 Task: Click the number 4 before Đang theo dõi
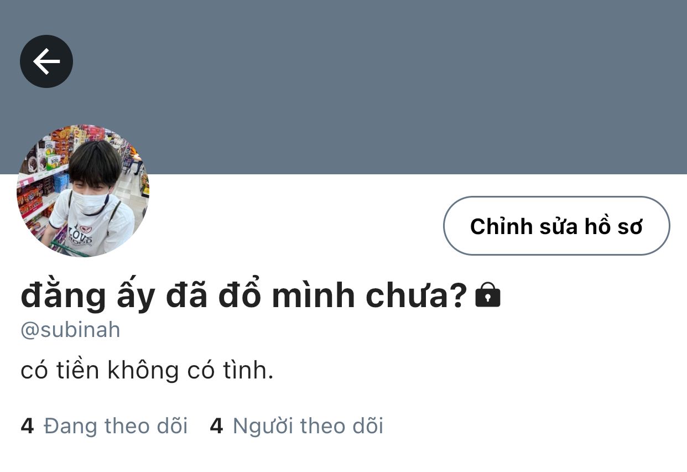[27, 426]
